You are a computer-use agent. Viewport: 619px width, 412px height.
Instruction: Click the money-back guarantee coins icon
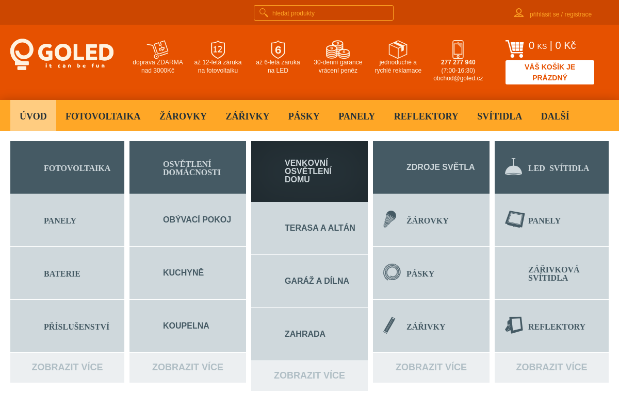(x=338, y=49)
